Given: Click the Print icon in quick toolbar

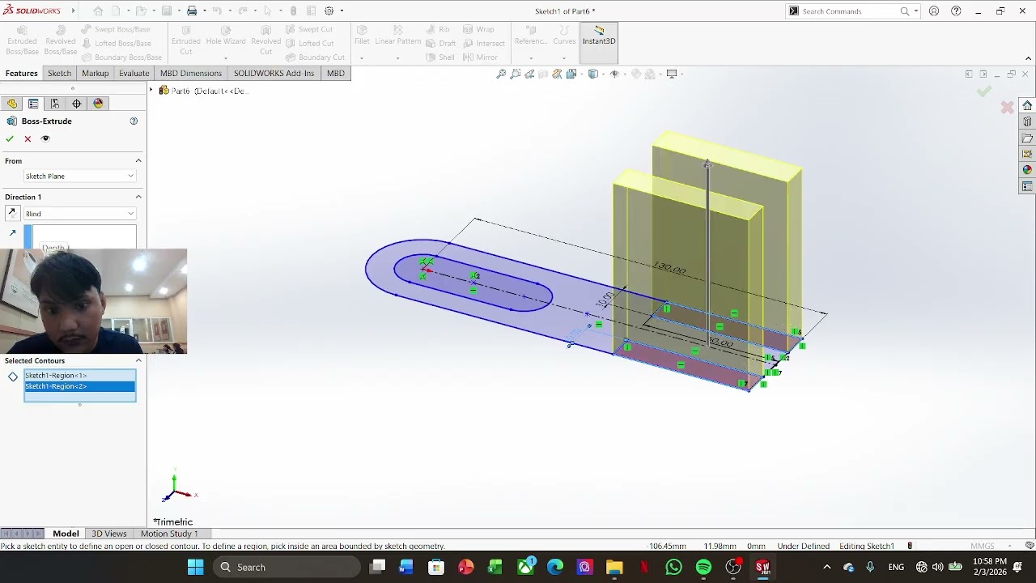Looking at the screenshot, I should [x=192, y=11].
